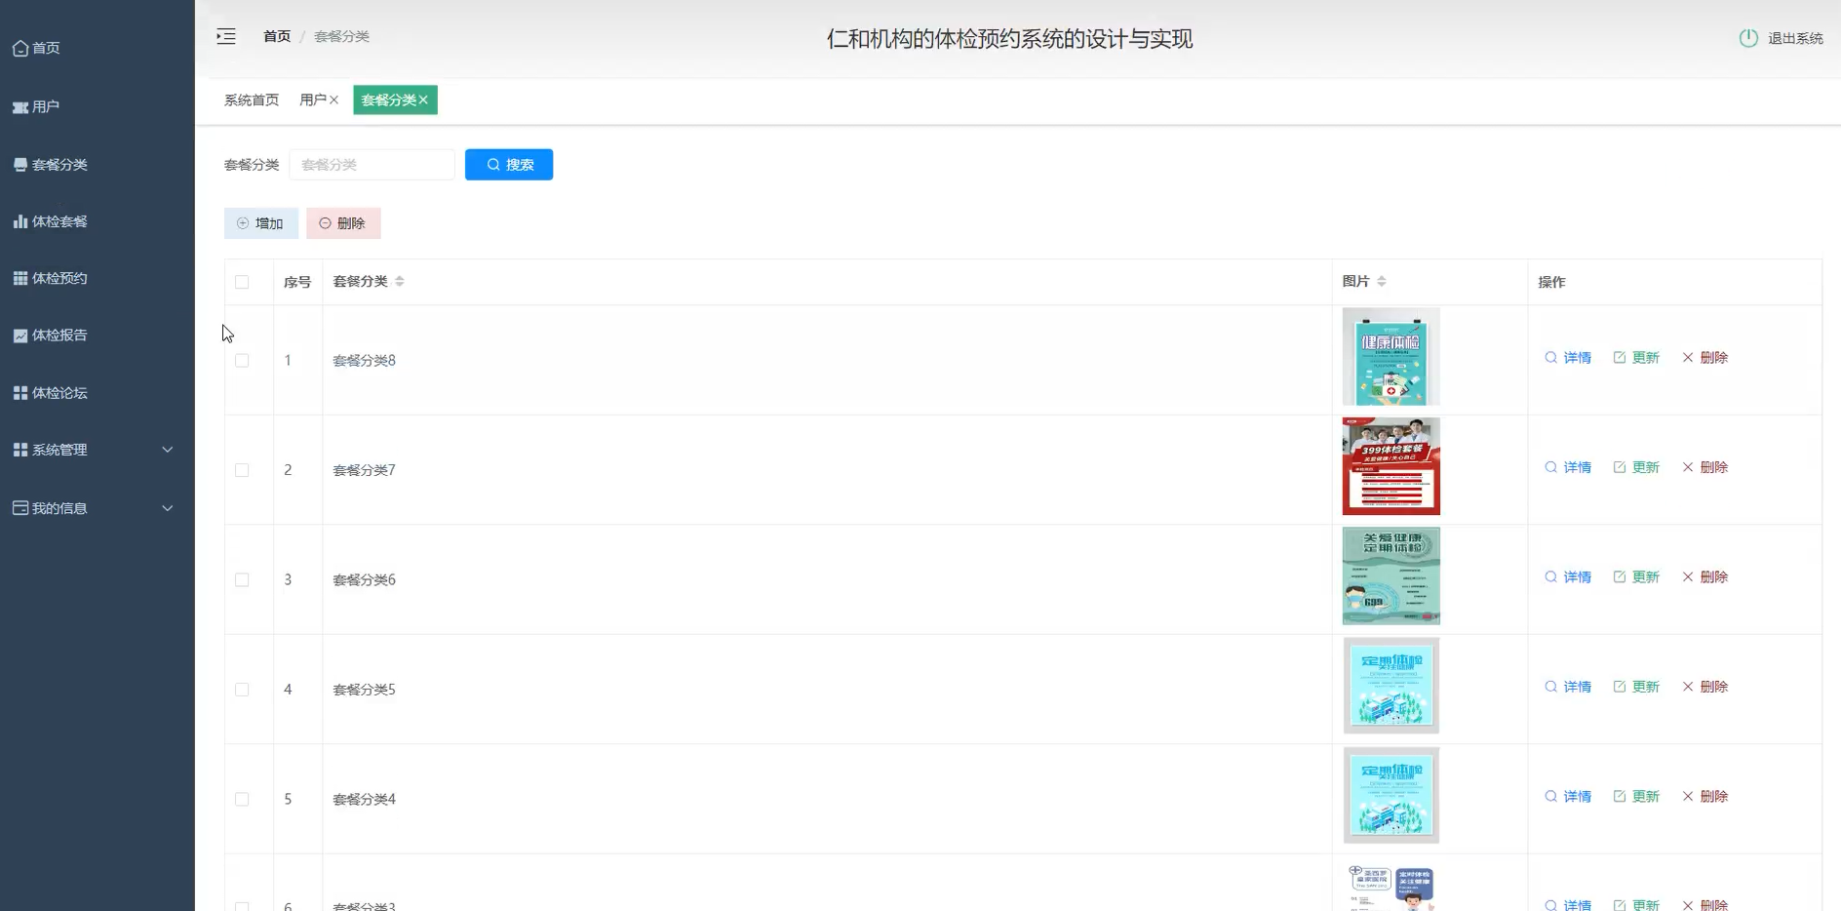Click the chart icon for 体检报告
The width and height of the screenshot is (1841, 911).
pyautogui.click(x=20, y=336)
